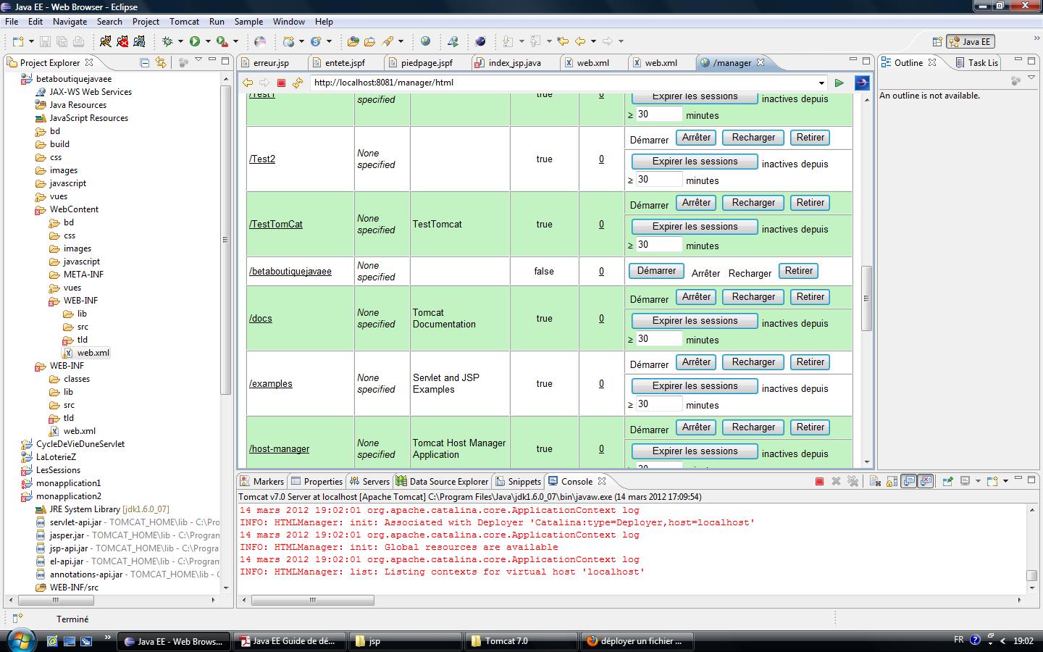Collapse All in Project Explorer toolbar
Screen dimensions: 1043x652
[x=145, y=63]
